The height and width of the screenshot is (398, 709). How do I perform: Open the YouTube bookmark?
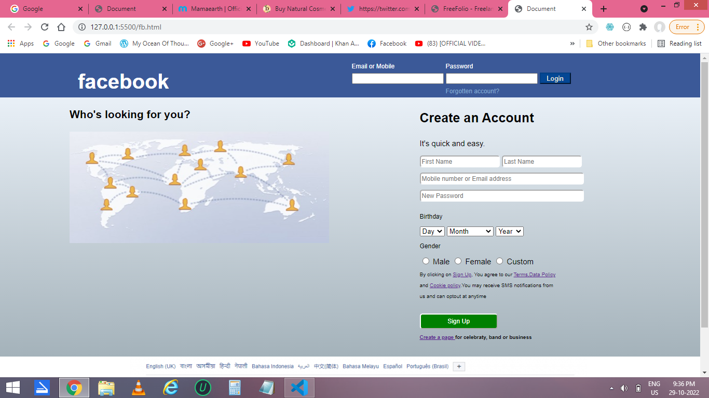(x=261, y=44)
